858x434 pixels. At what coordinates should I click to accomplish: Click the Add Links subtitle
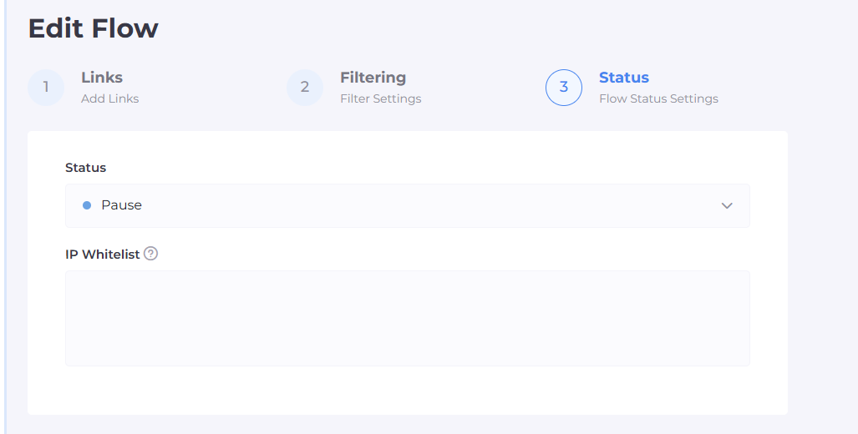(110, 98)
